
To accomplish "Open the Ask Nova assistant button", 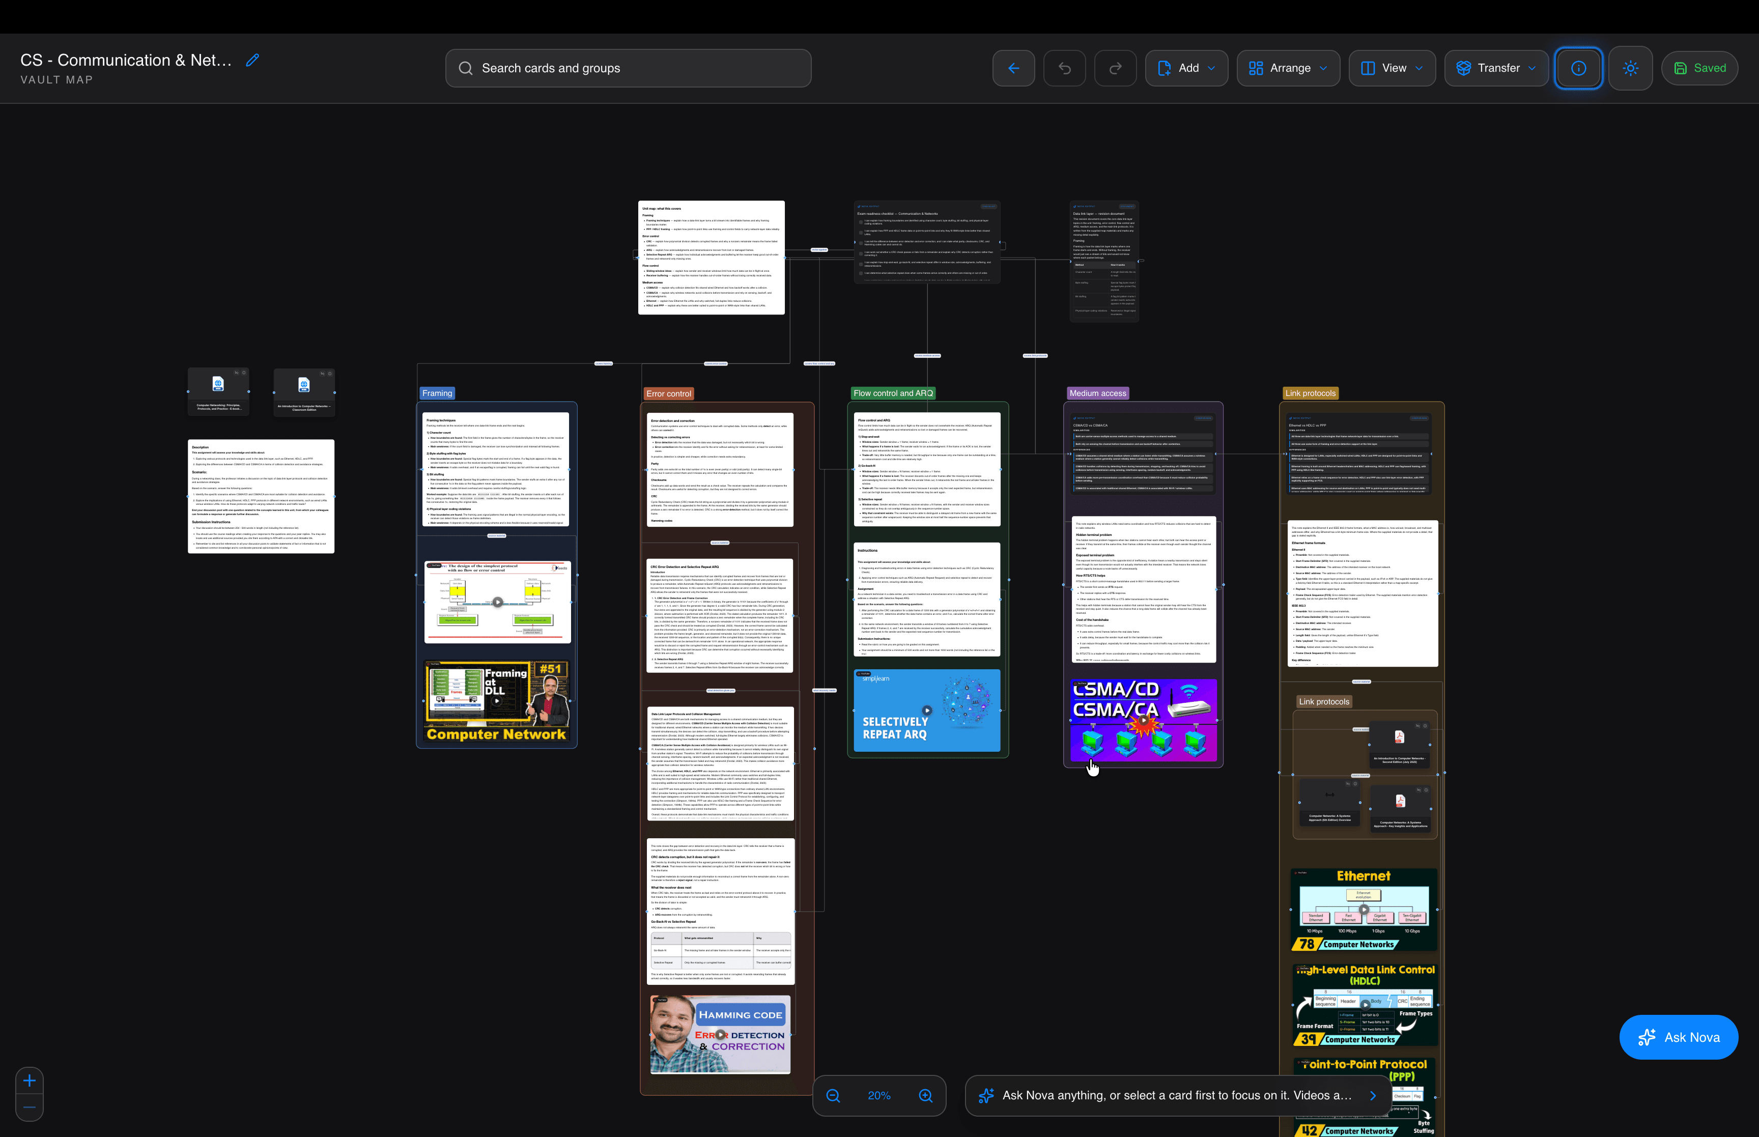I will (1679, 1037).
